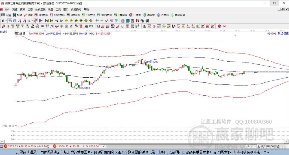Open the P数字表 tool
The height and width of the screenshot is (155, 289).
[x=73, y=15]
